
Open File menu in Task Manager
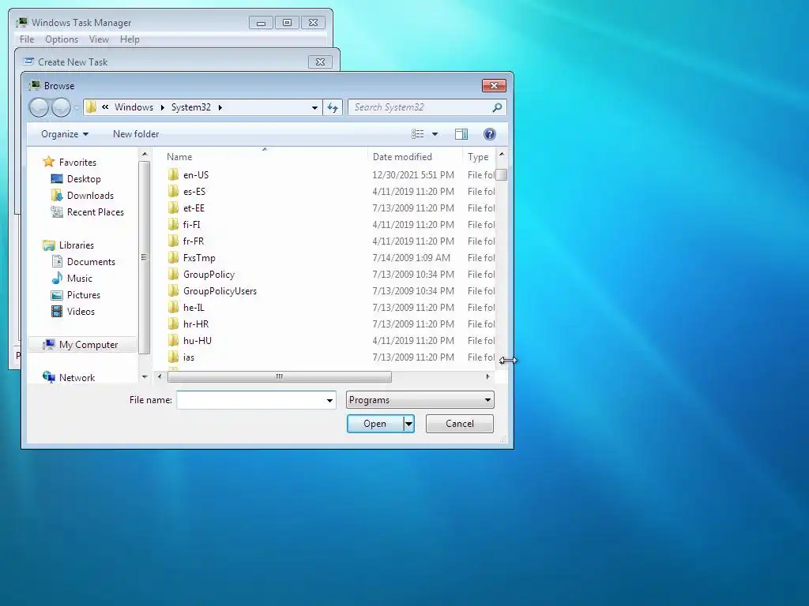tap(27, 39)
